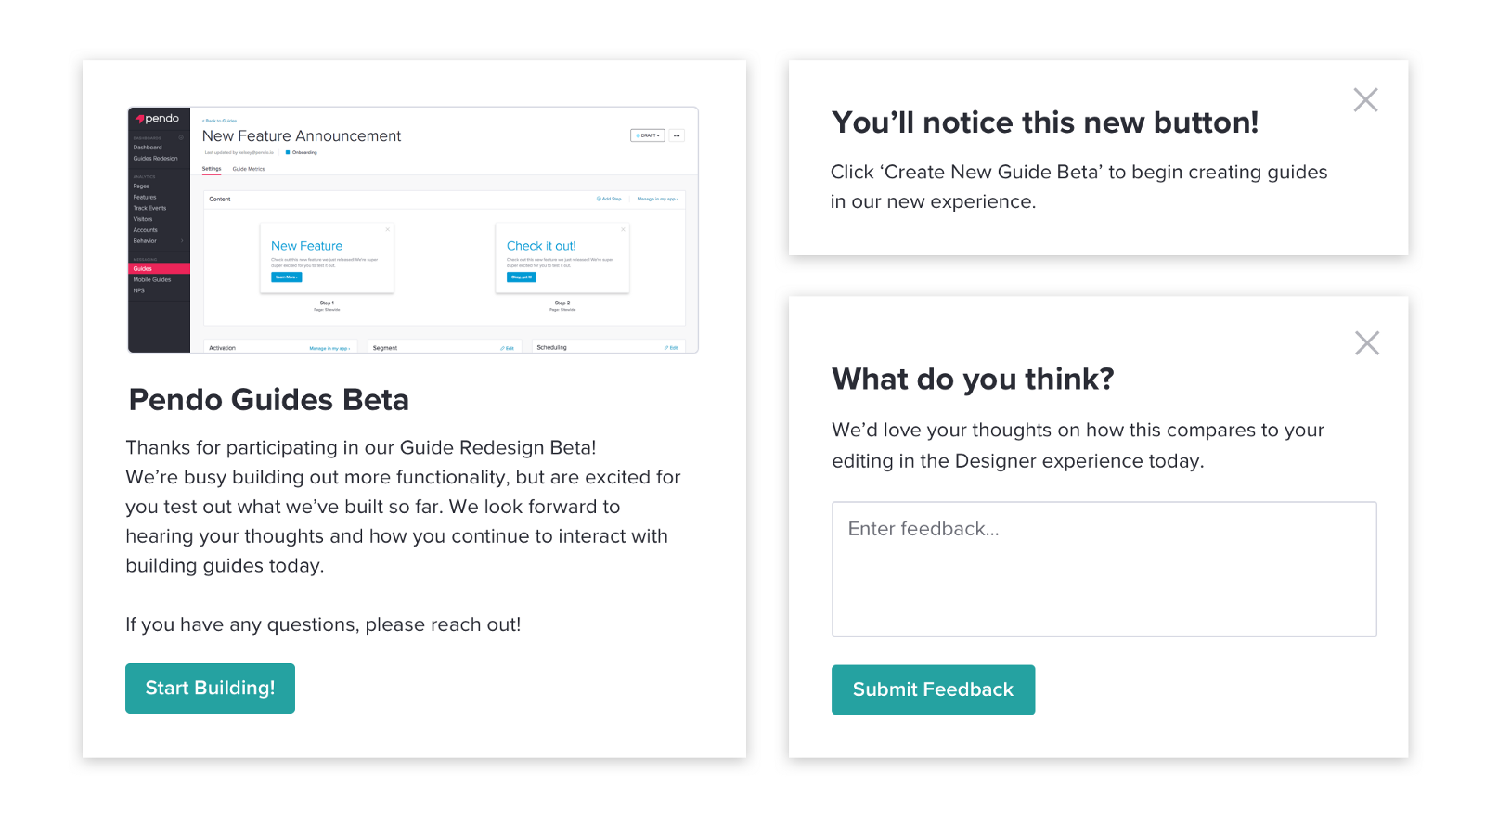Open the DRAFT status dropdown

[x=648, y=135]
